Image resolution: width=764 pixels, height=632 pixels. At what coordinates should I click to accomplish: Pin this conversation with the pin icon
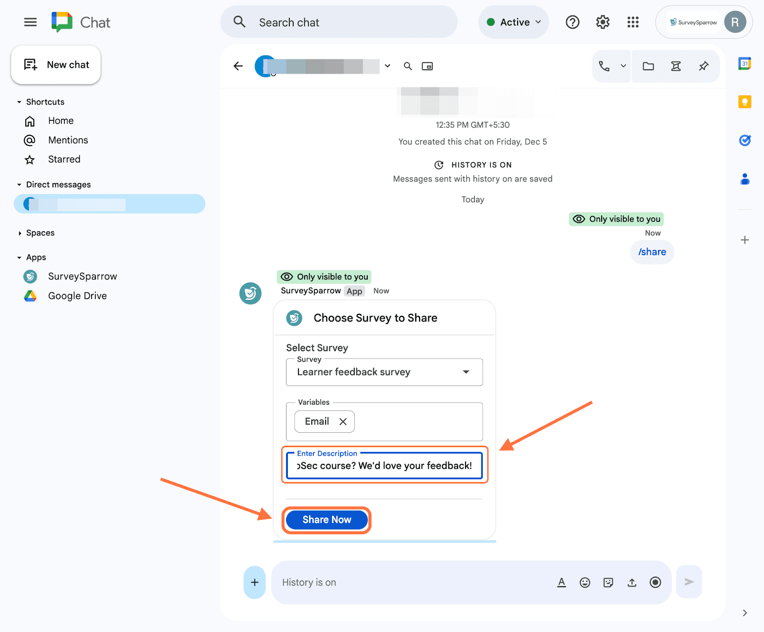[703, 66]
